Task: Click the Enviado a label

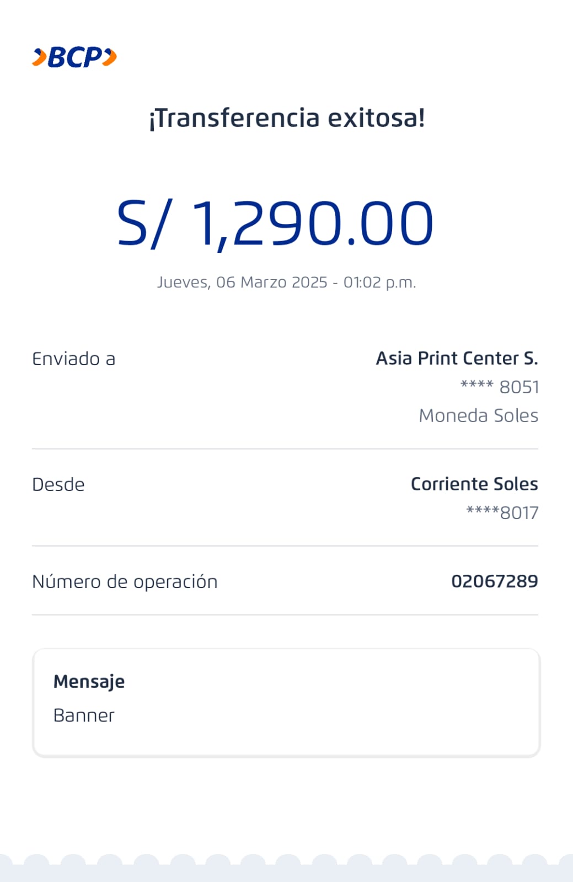Action: (x=73, y=359)
